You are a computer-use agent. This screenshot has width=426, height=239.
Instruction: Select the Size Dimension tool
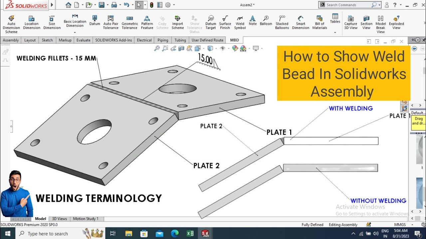point(52,23)
